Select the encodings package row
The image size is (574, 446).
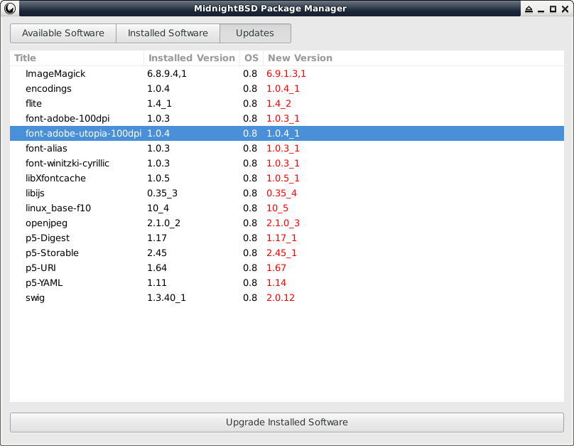coord(286,89)
